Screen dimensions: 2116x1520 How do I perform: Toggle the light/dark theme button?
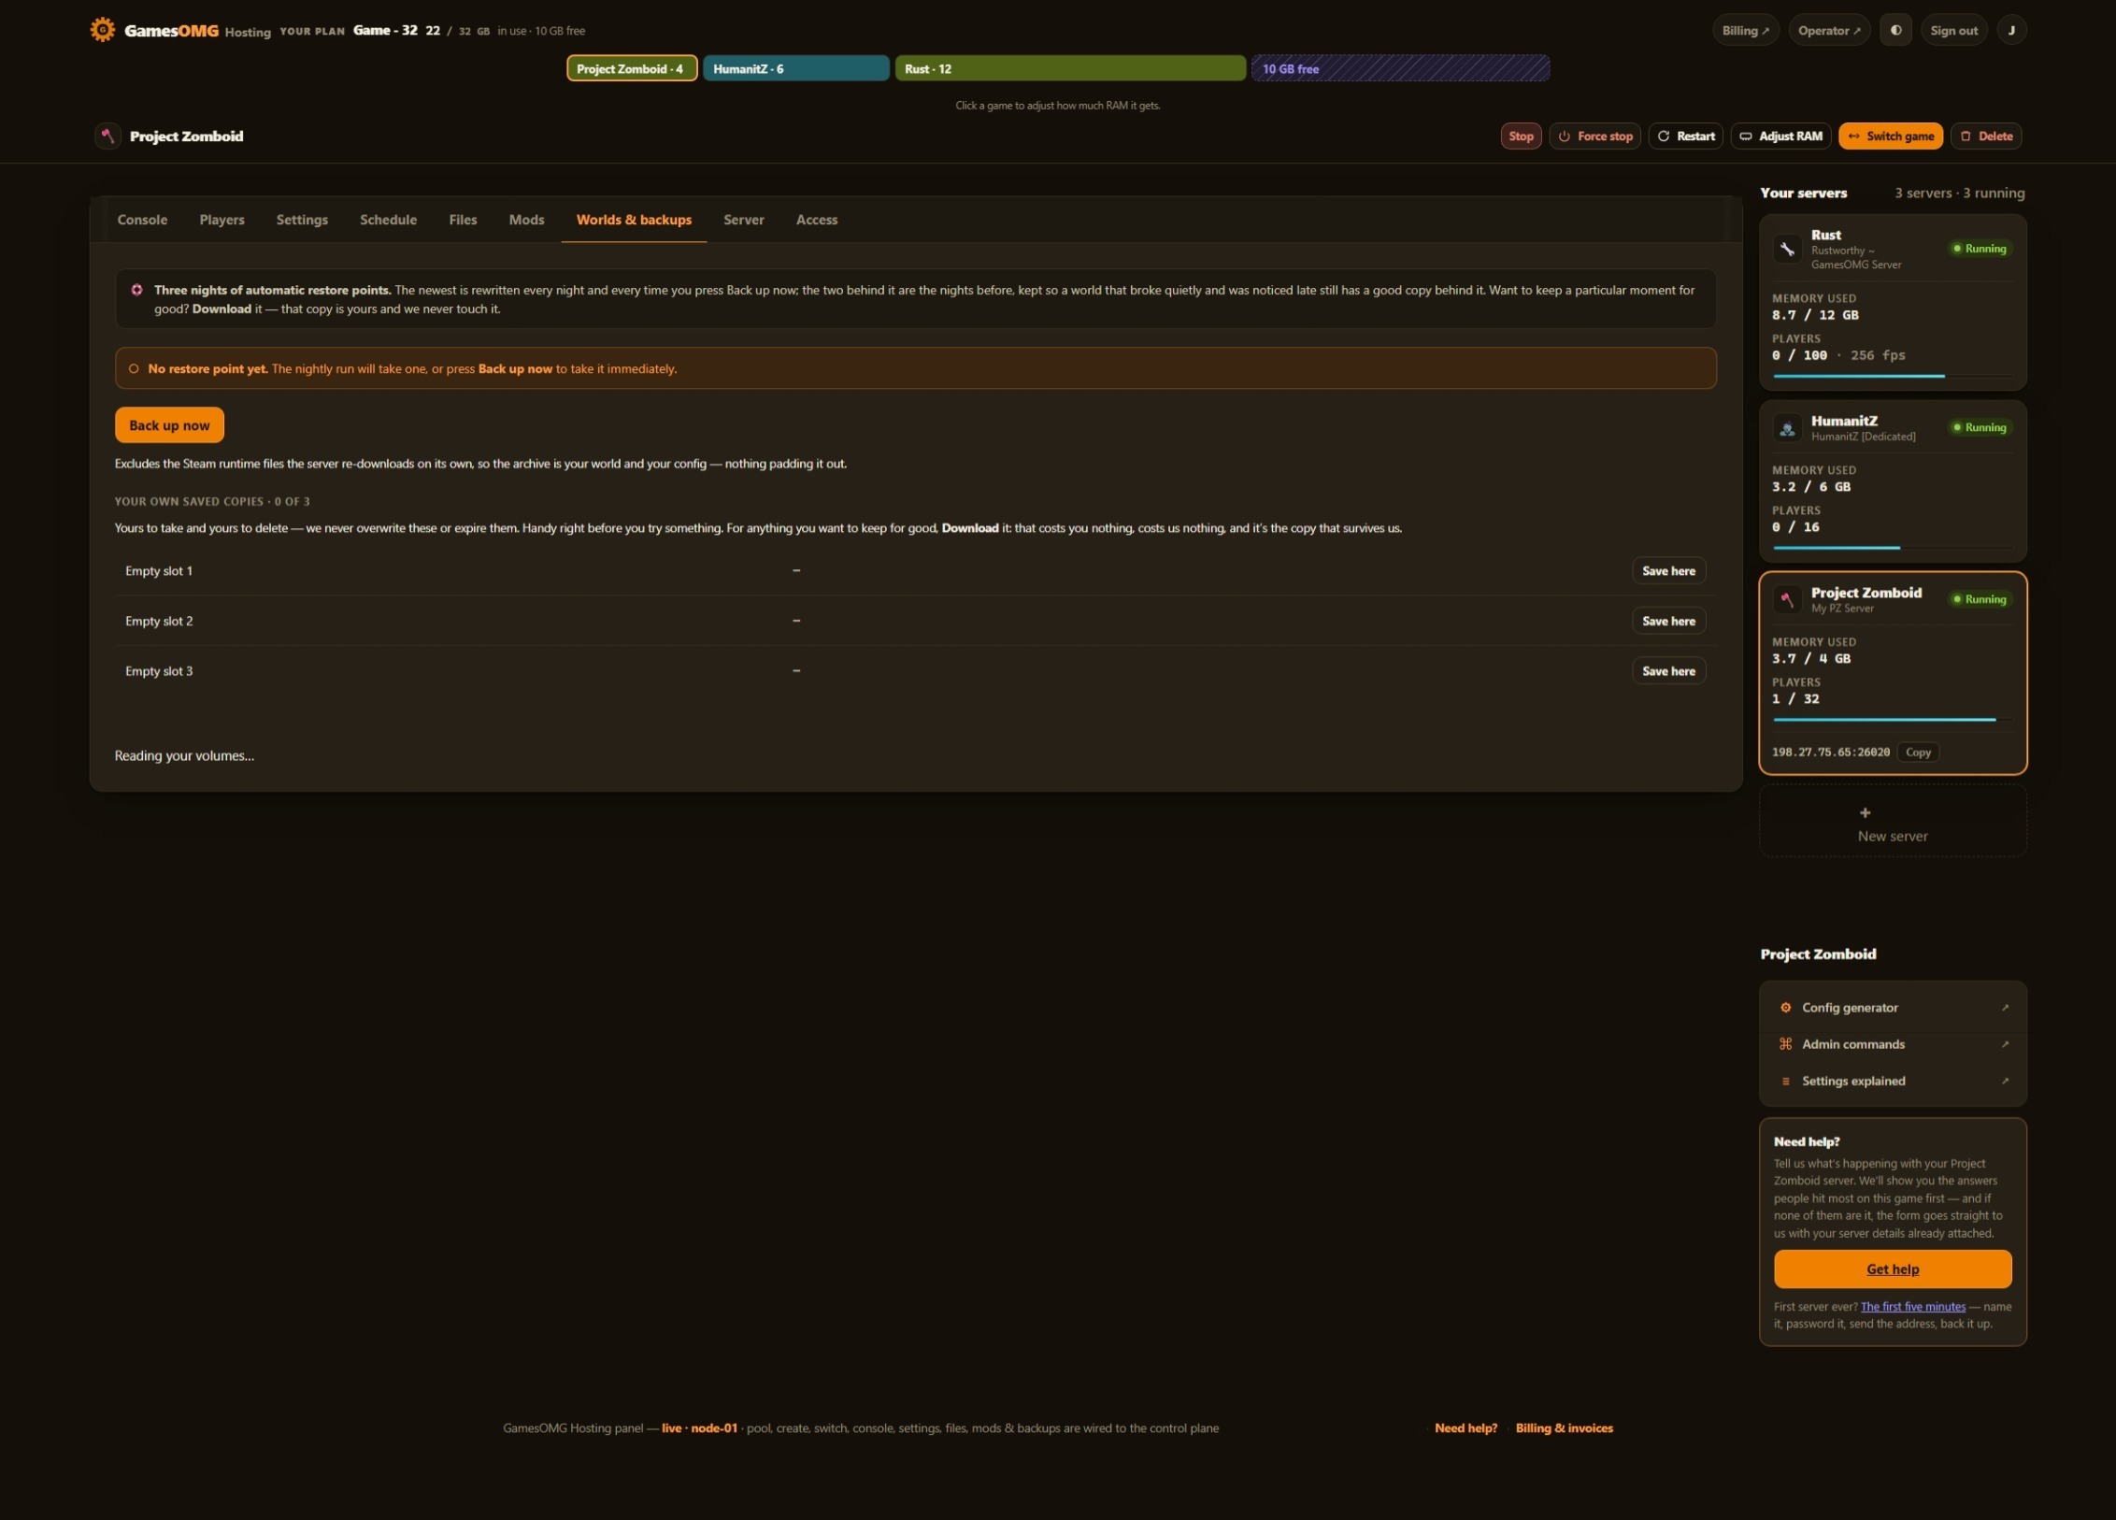click(1895, 30)
